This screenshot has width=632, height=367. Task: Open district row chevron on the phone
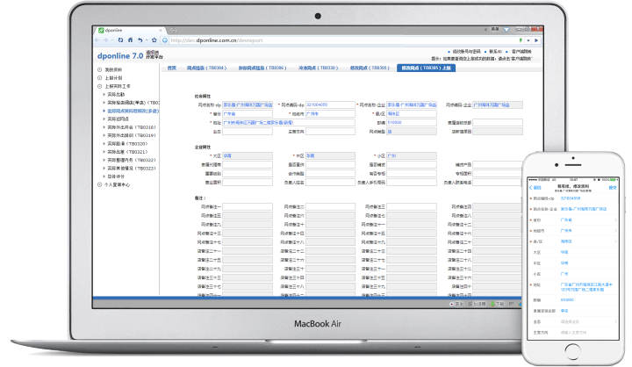(615, 241)
